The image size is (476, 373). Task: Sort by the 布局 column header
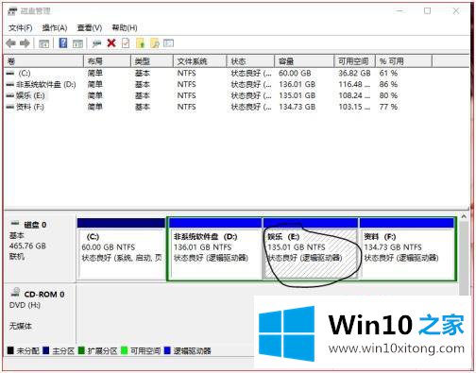tap(107, 61)
